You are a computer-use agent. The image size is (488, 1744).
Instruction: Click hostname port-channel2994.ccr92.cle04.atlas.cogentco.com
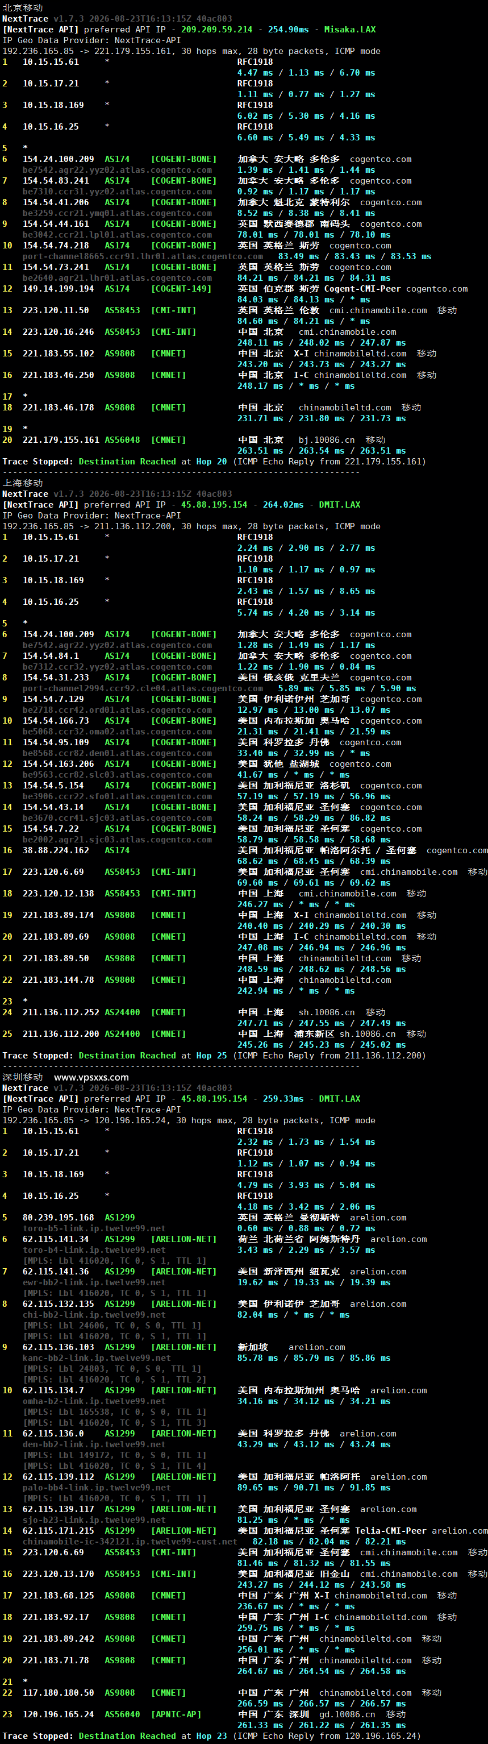coord(143,688)
